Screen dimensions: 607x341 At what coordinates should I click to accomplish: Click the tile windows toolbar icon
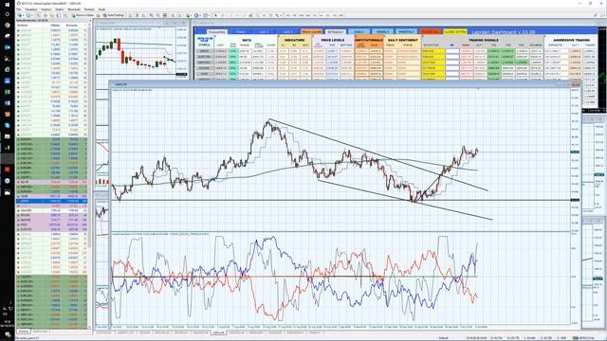coord(164,15)
